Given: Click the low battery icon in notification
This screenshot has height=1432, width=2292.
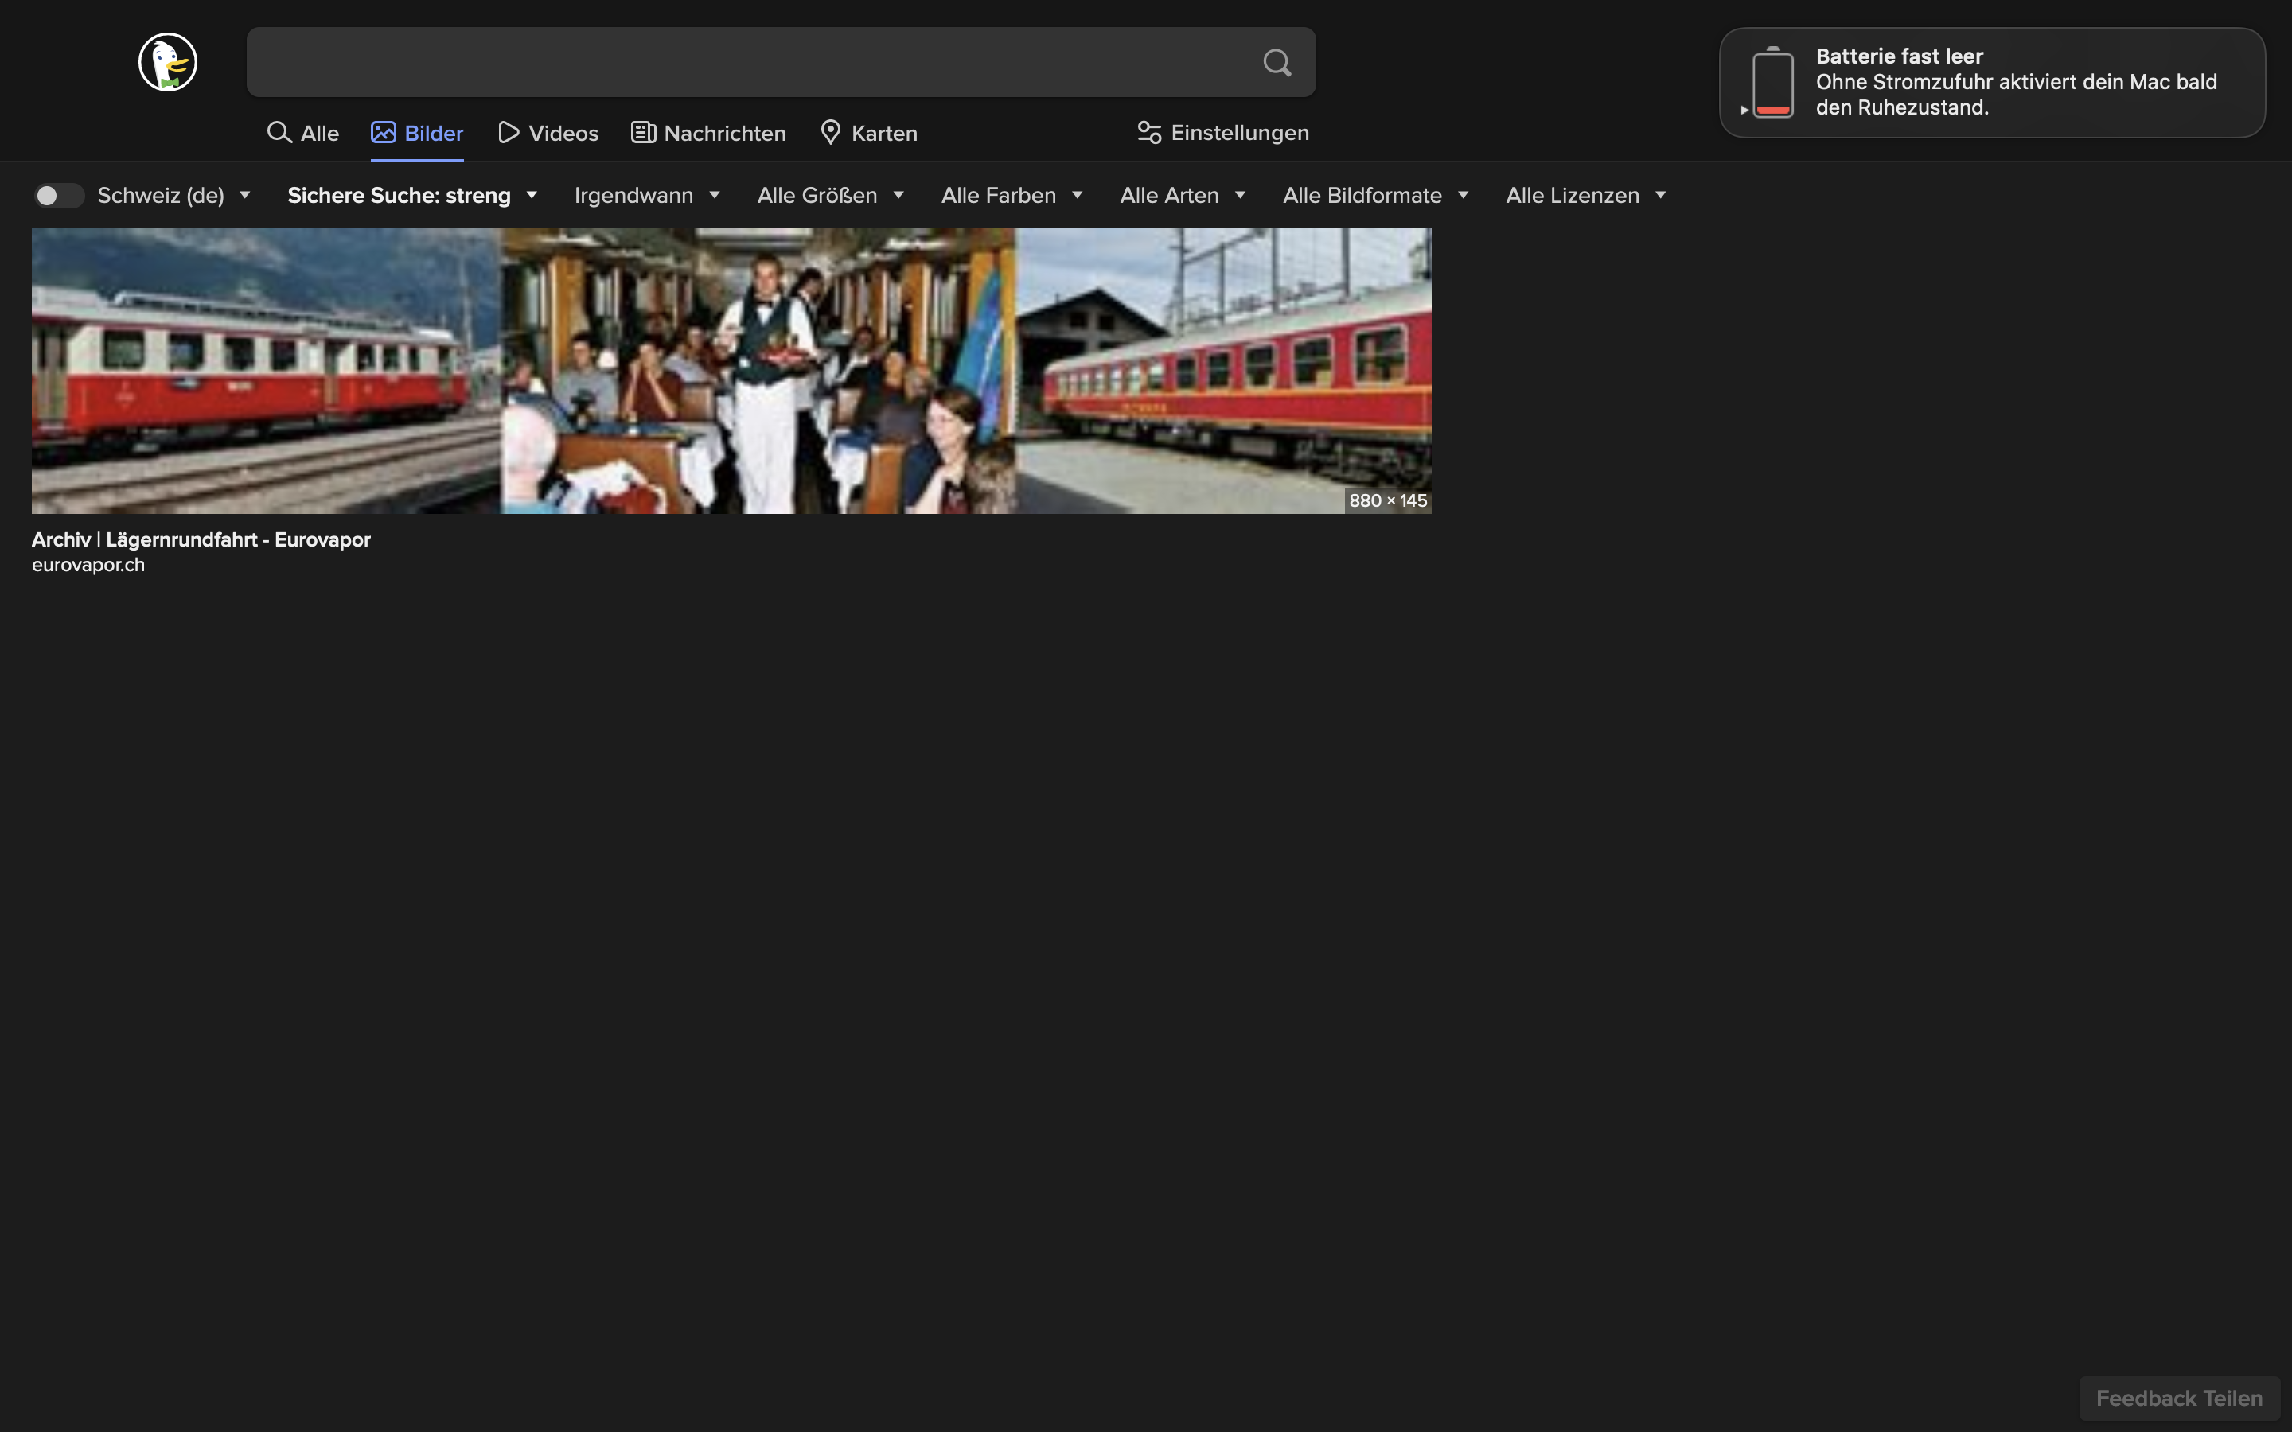Looking at the screenshot, I should 1772,83.
